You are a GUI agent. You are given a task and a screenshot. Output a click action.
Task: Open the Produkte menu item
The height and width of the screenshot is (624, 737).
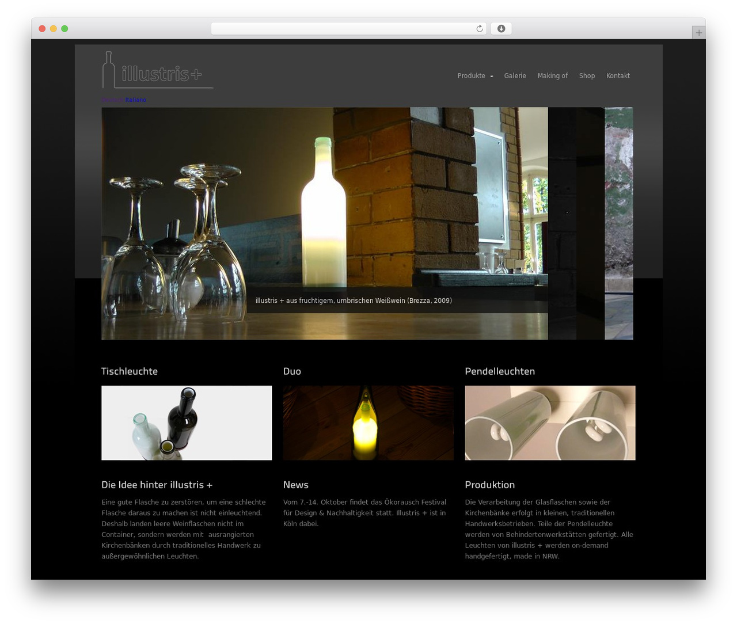[x=472, y=76]
